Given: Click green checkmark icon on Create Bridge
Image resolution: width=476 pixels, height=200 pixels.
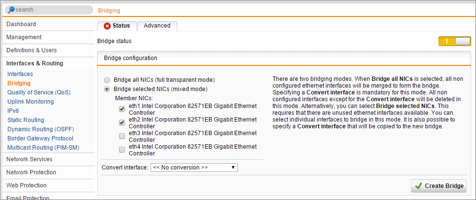Looking at the screenshot, I should click(419, 186).
